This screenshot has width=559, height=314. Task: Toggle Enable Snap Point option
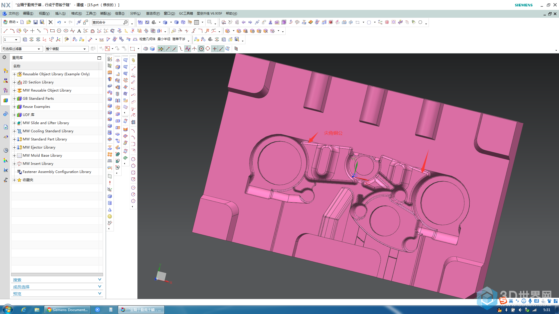point(161,49)
